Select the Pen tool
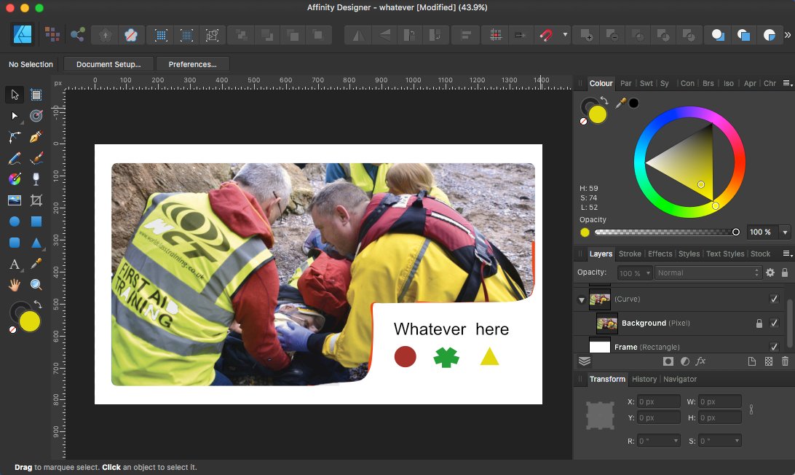 pyautogui.click(x=34, y=137)
